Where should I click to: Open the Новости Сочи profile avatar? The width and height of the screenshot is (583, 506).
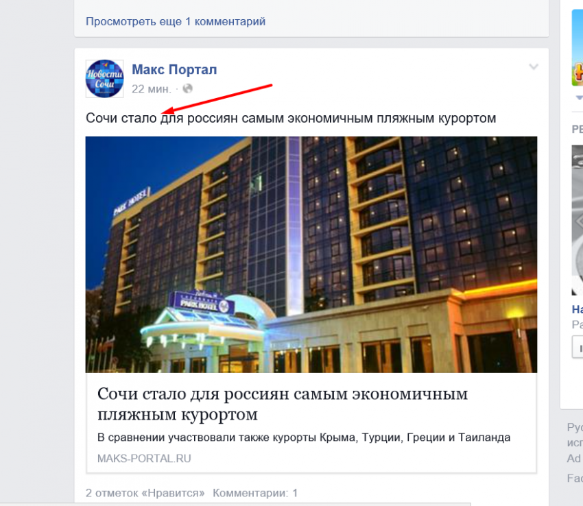pos(104,79)
